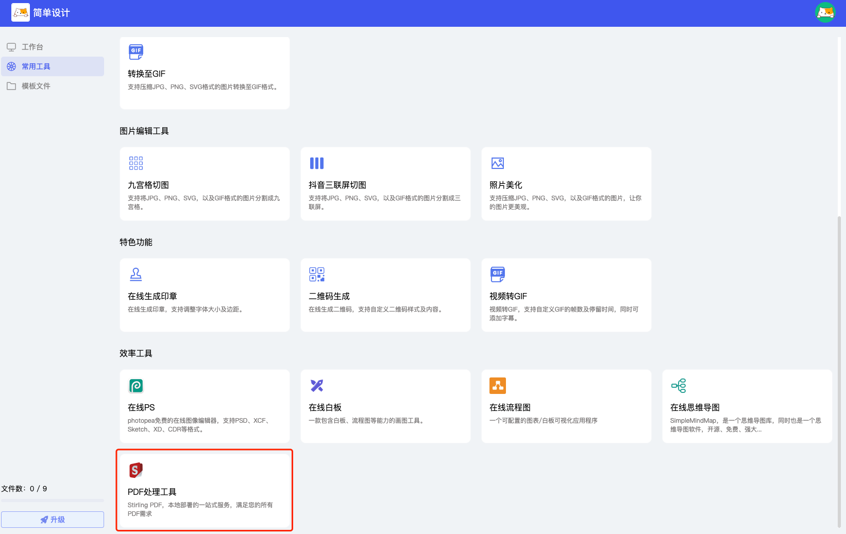Click the 转换至GIF tool icon
The image size is (846, 534).
click(136, 51)
